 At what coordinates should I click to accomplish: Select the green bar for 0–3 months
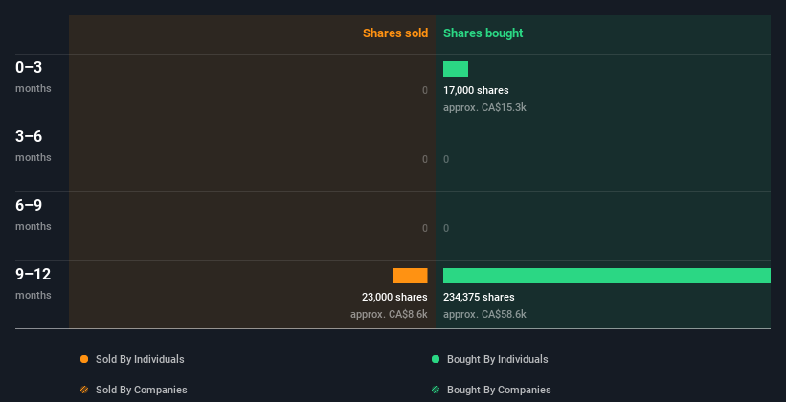pyautogui.click(x=456, y=69)
